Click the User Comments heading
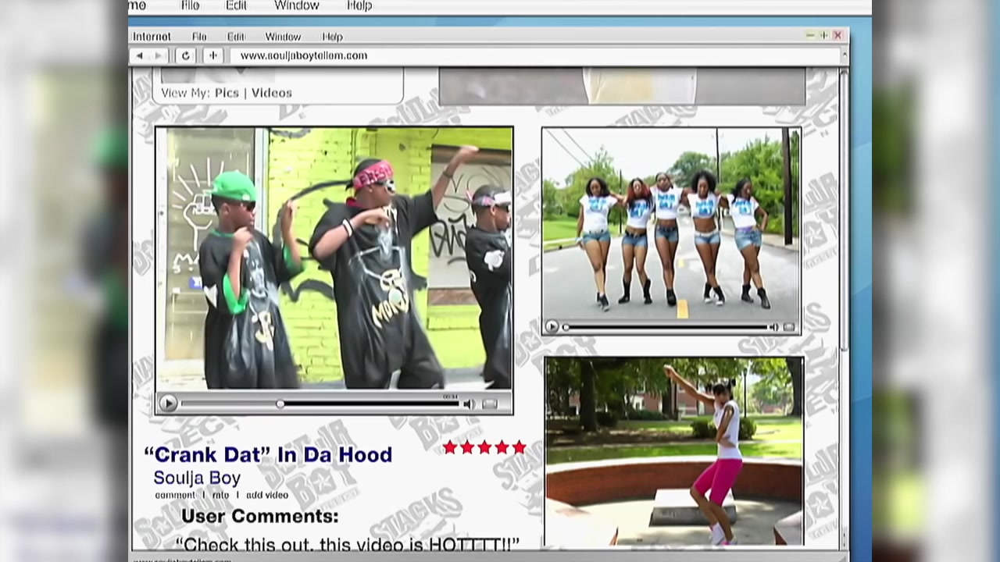Screen dimensions: 1000x562 click(260, 516)
